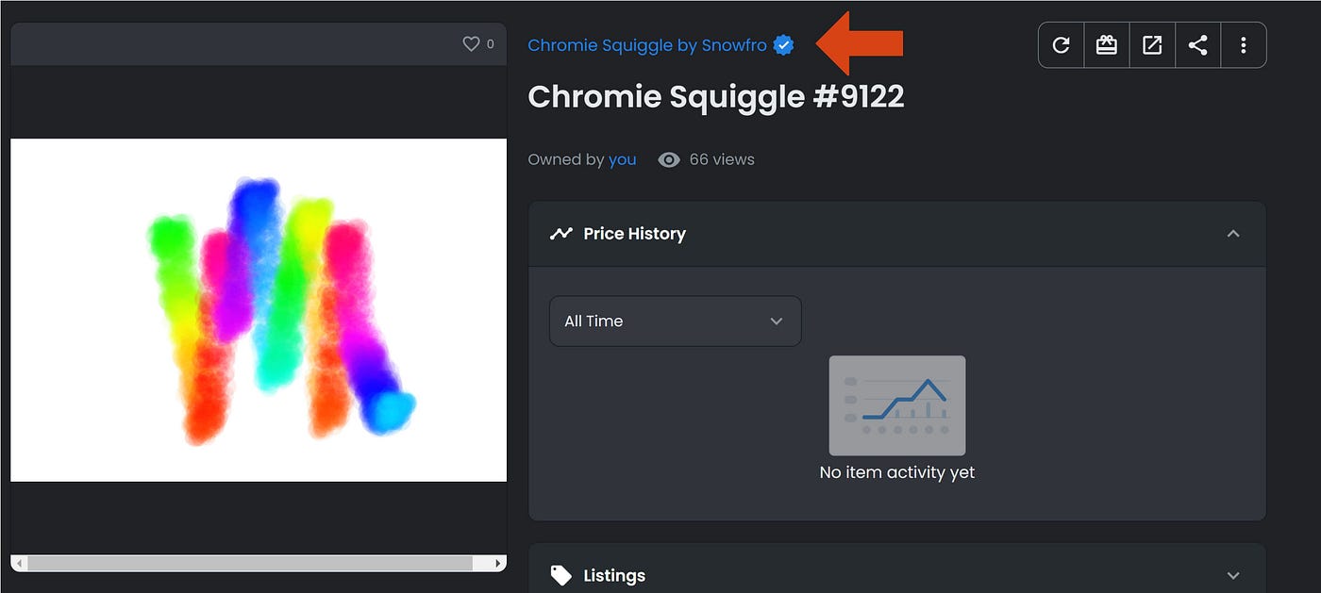Open the All Time range dropdown
This screenshot has height=593, width=1321.
[x=676, y=321]
